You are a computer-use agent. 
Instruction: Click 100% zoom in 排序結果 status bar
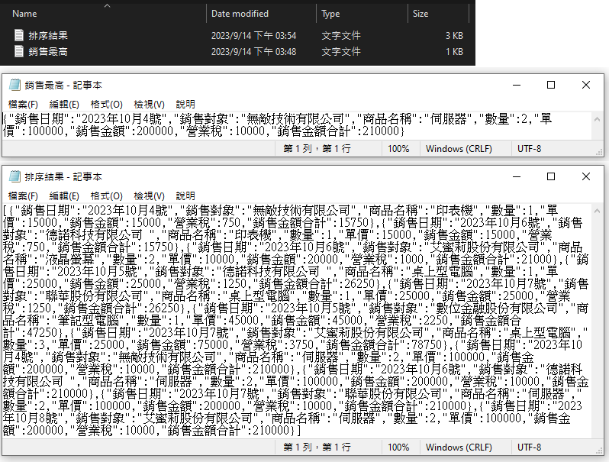click(x=398, y=447)
